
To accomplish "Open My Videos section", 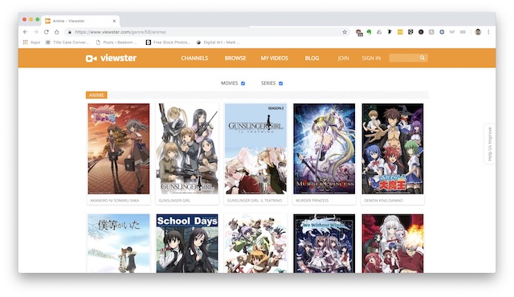I will point(275,59).
